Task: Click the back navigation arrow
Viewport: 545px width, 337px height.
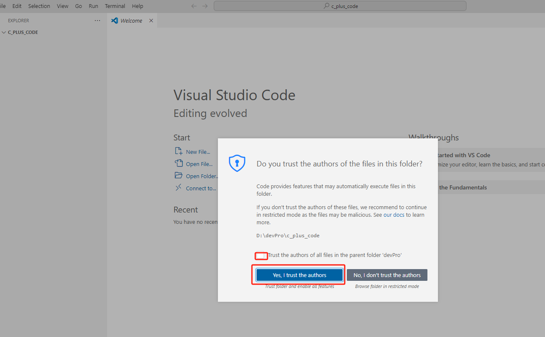Action: click(x=194, y=6)
